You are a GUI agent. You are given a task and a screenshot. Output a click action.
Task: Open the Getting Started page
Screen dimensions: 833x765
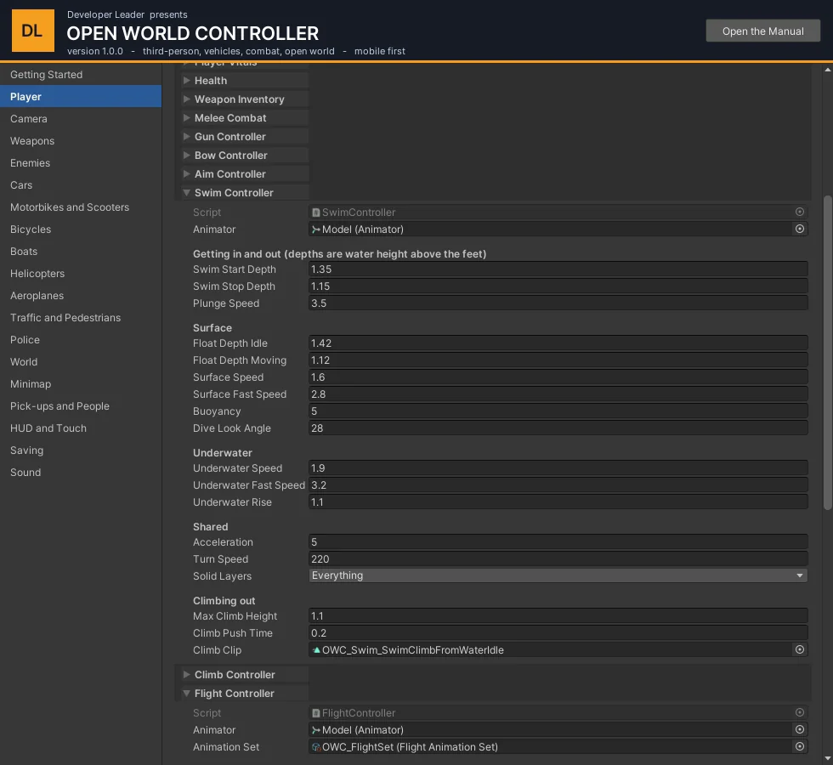click(81, 75)
